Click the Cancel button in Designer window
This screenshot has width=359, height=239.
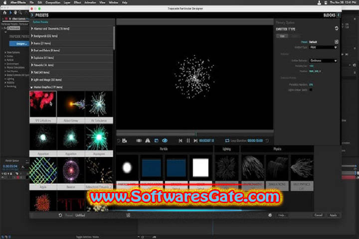pos(318,215)
